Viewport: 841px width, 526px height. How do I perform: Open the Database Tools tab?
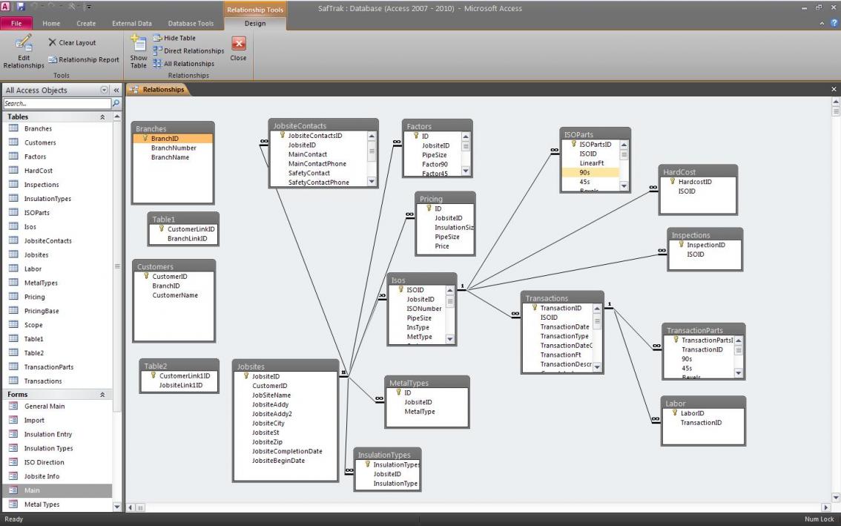(191, 23)
